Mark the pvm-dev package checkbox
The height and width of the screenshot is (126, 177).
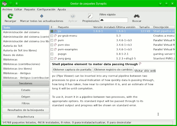pos(52,45)
